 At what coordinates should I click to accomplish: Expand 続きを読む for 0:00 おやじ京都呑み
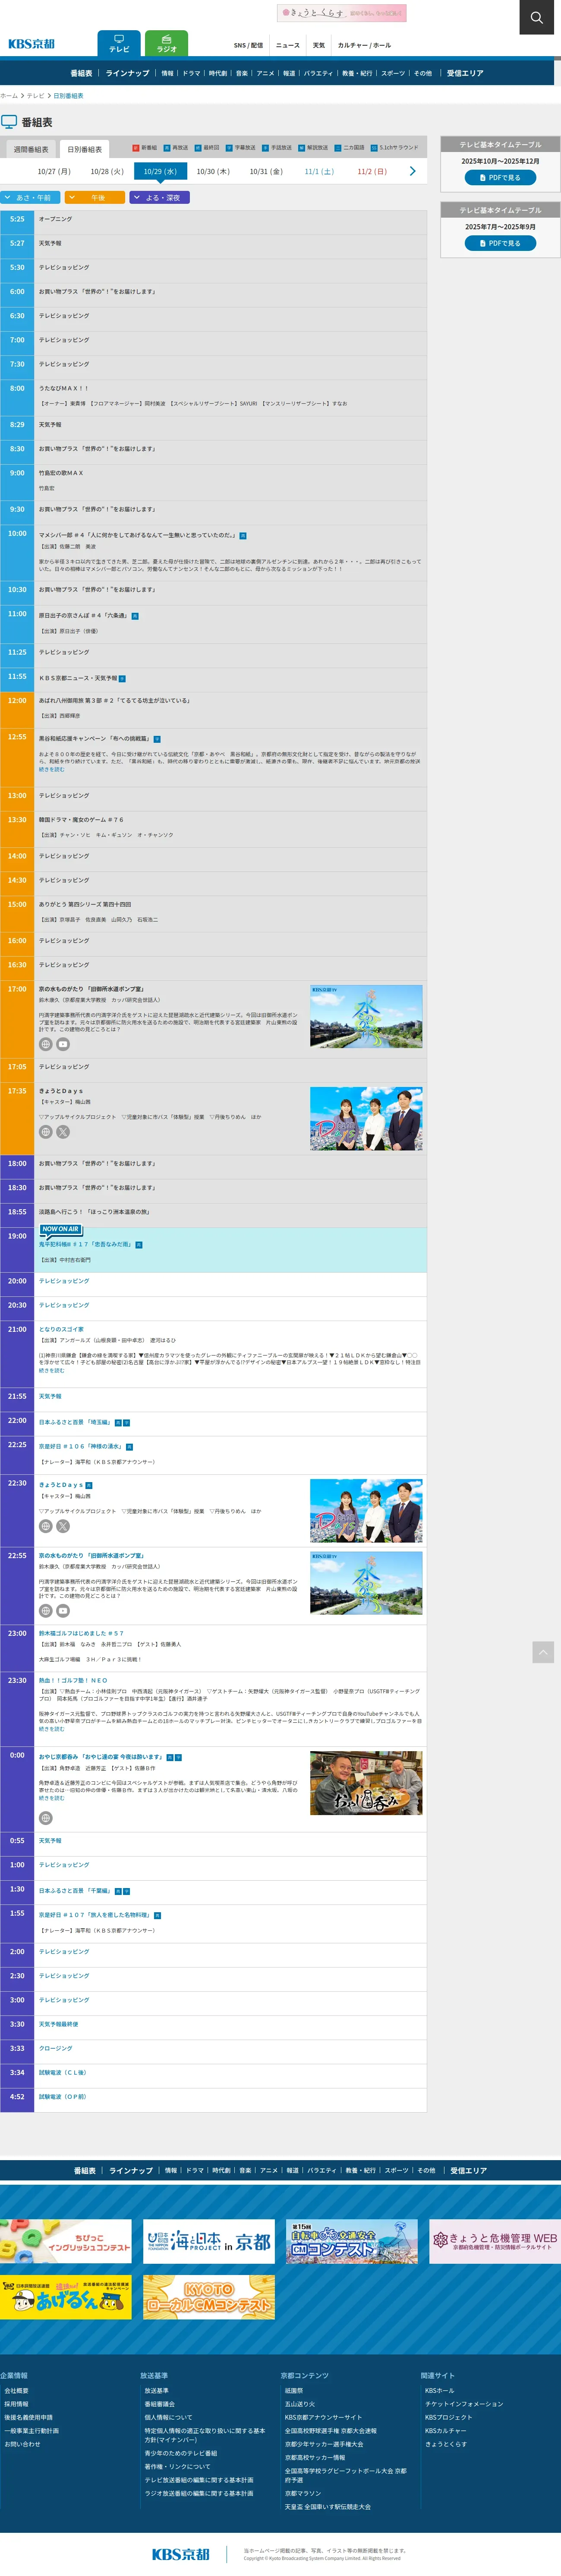pos(51,1798)
